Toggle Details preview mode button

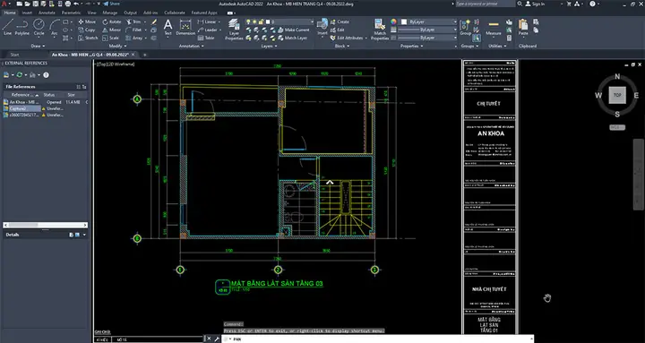point(77,235)
